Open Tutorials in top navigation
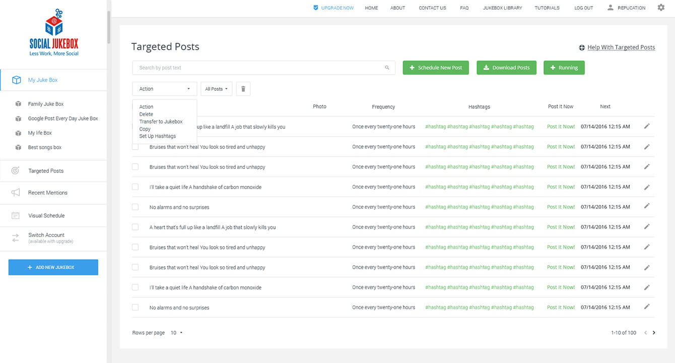 tap(547, 8)
